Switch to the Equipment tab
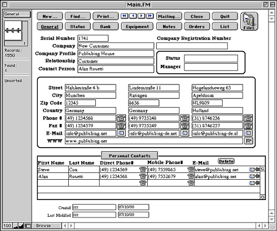The image size is (277, 231). 137,26
